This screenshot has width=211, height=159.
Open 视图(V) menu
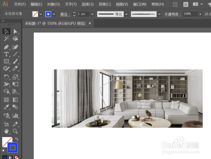[x=122, y=4]
